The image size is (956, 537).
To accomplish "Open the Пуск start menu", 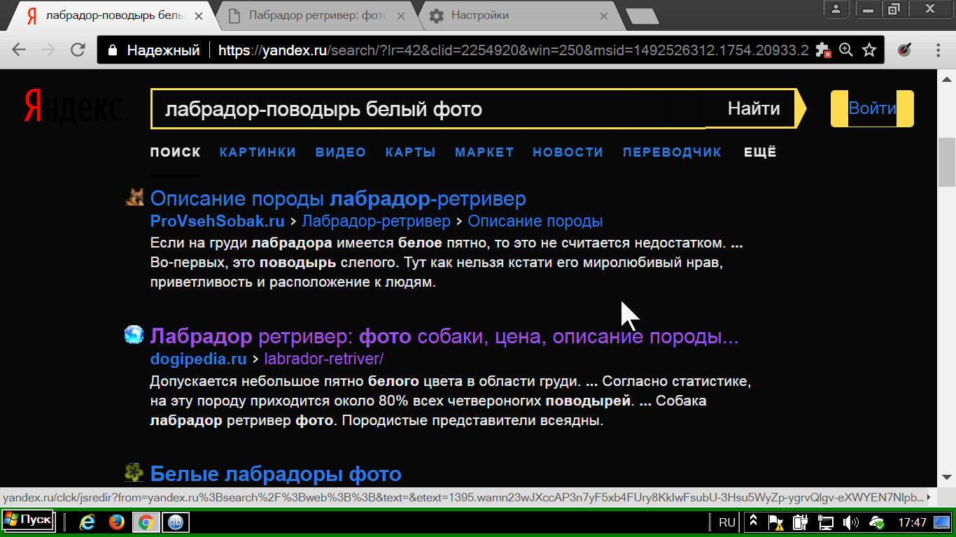I will point(27,521).
